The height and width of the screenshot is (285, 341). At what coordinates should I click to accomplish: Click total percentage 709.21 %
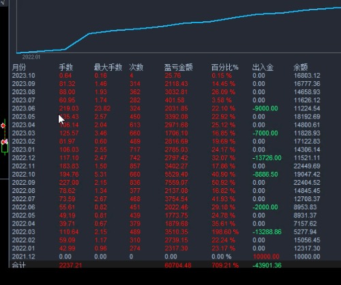(x=225, y=265)
